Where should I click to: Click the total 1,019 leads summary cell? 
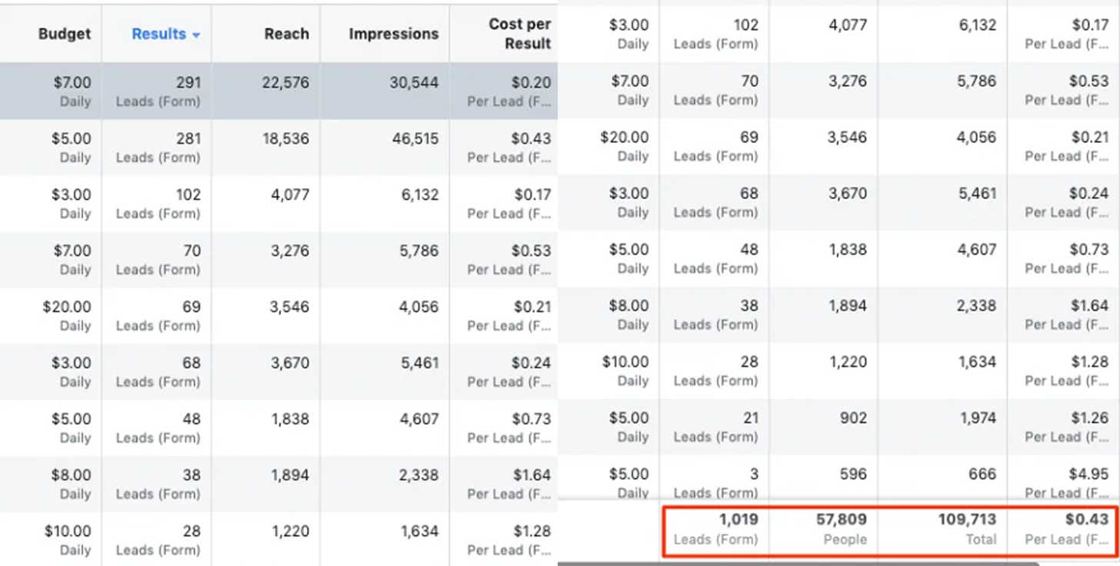coord(738,521)
